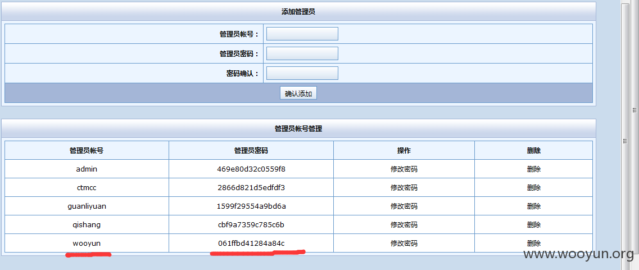The image size is (639, 270).
Task: Click the 确认添加 button
Action: [298, 93]
